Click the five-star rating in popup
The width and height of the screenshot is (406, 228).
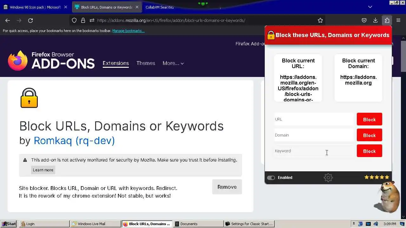coord(377,177)
